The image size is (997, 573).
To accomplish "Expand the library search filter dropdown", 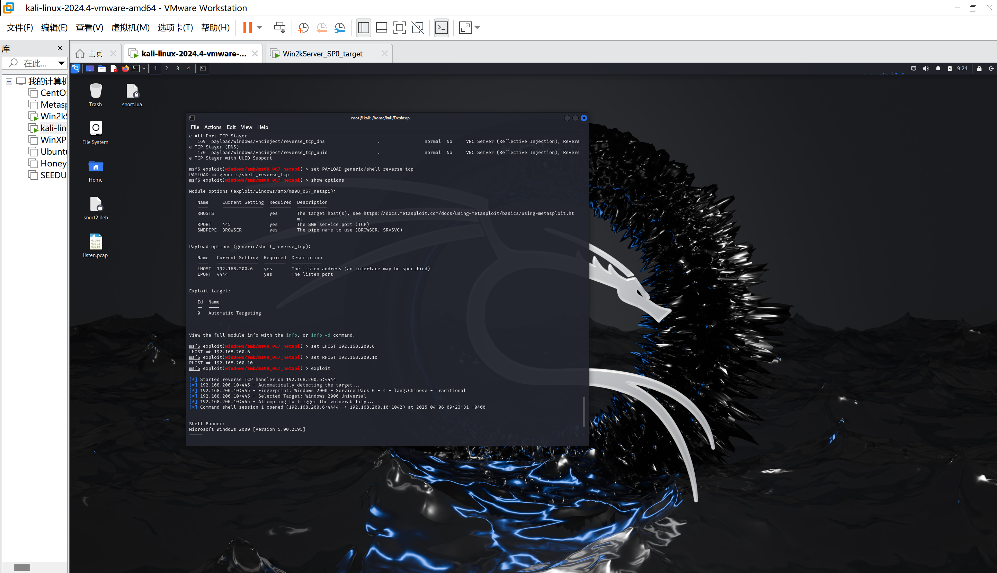I will tap(61, 63).
